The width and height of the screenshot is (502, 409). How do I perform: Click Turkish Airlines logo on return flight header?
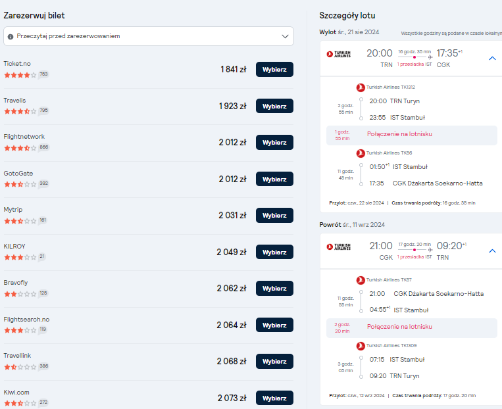pyautogui.click(x=339, y=247)
